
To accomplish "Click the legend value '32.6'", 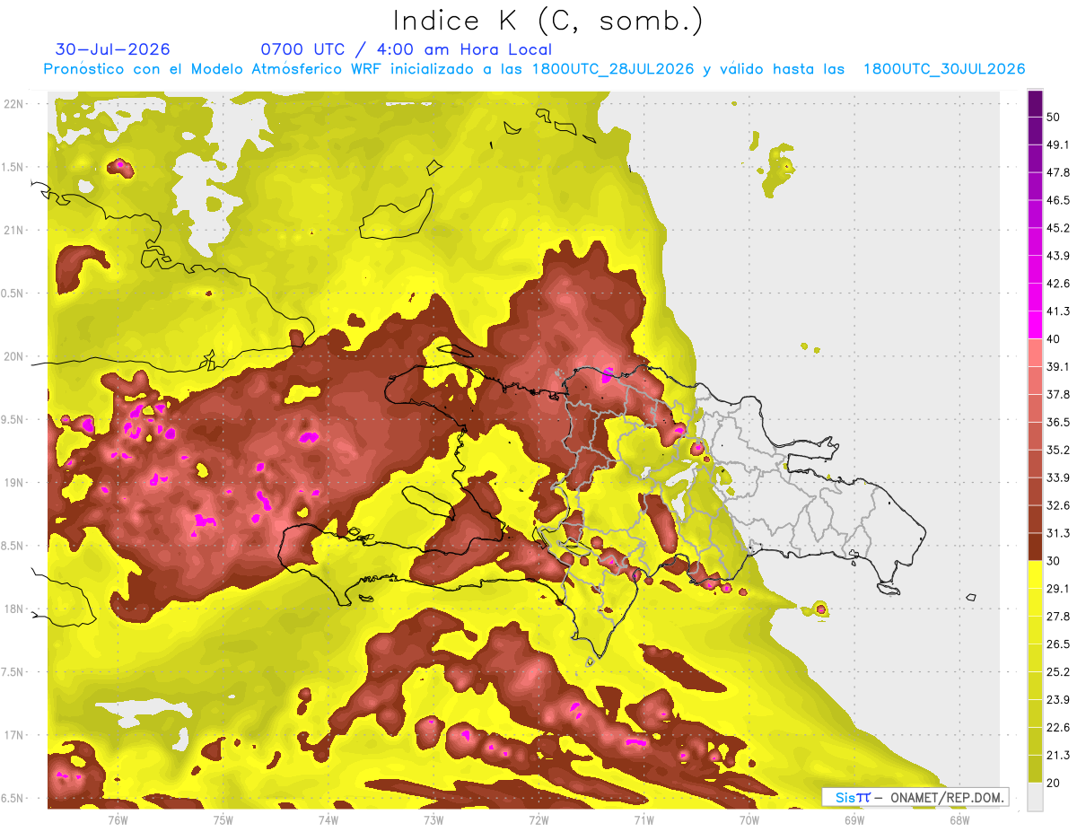I will (x=1058, y=505).
